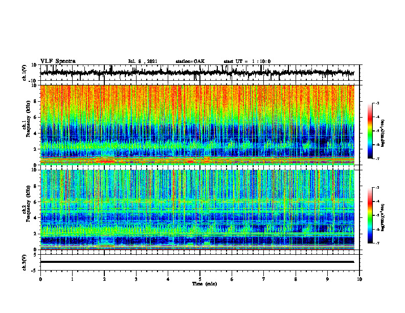Click the ch.1 spectrogram panel
The height and width of the screenshot is (313, 405).
click(x=197, y=125)
